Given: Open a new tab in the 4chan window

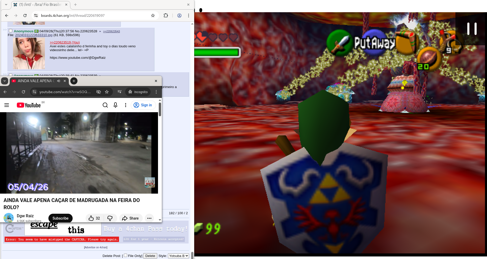Looking at the screenshot, I should coord(75,5).
